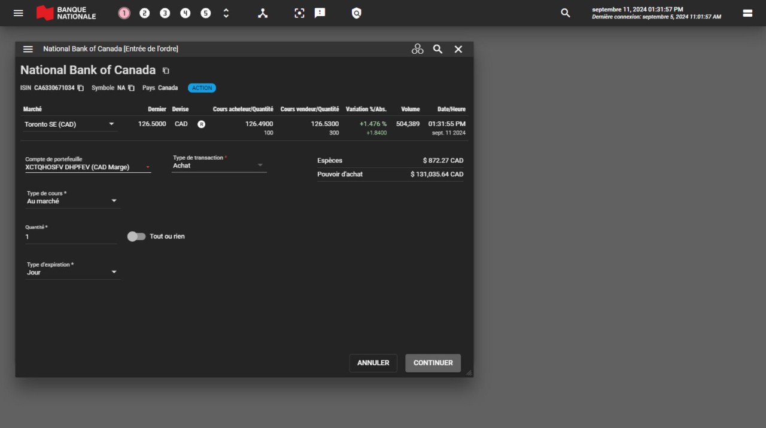Click the focus frame capture icon
766x428 pixels.
pyautogui.click(x=300, y=13)
